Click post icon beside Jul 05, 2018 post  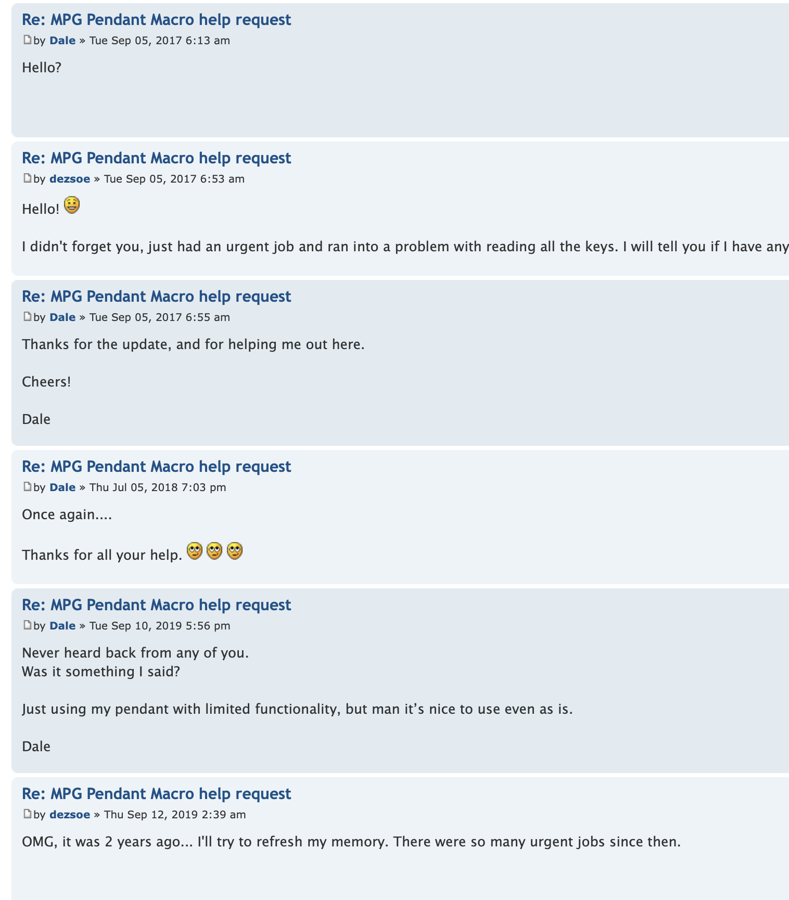[28, 487]
